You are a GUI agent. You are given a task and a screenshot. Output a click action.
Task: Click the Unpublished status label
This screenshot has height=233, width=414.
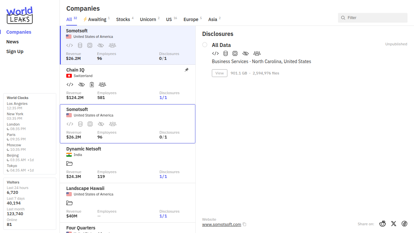coord(396,44)
